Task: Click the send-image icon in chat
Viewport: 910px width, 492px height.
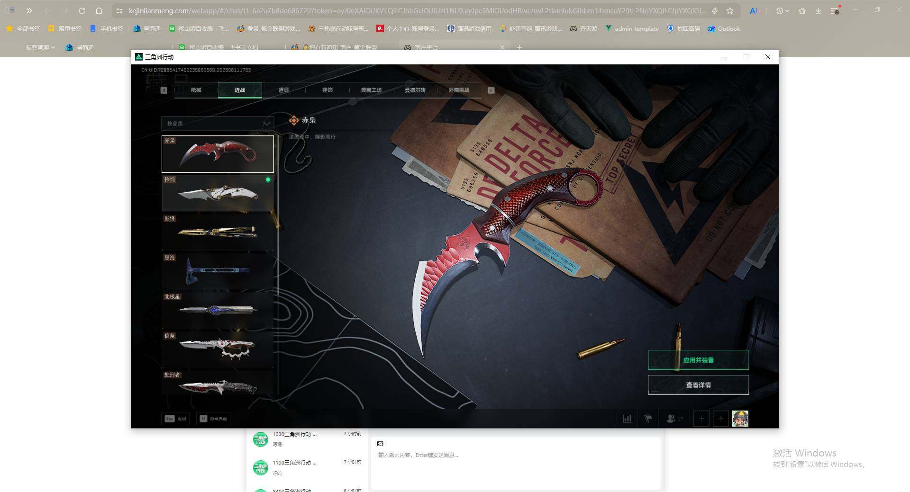Action: click(380, 444)
